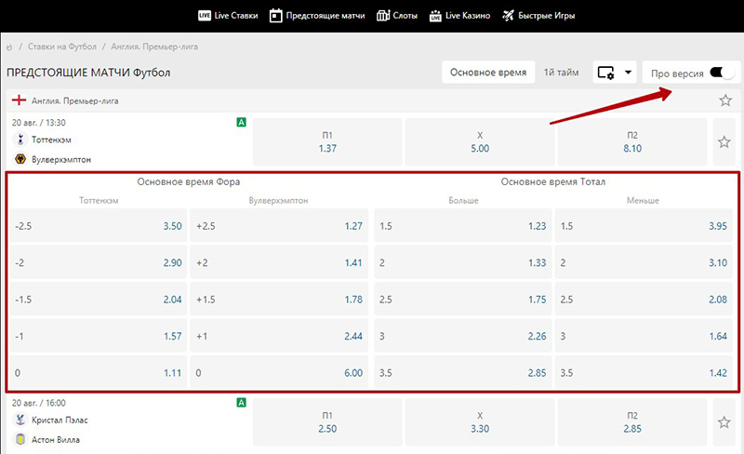This screenshot has width=744, height=454.
Task: Click the calendar icon for upcoming matches
Action: click(275, 16)
